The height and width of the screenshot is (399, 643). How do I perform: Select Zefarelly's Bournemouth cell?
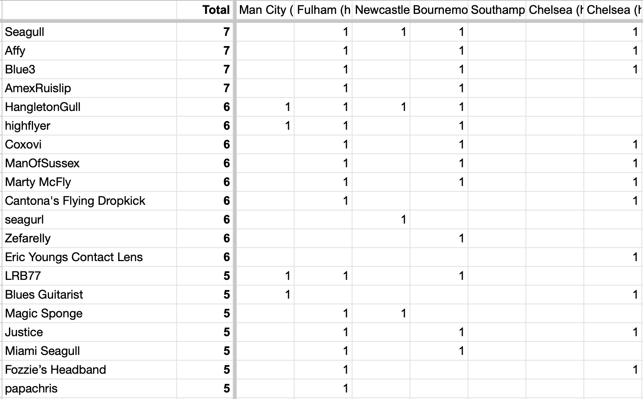pyautogui.click(x=439, y=238)
